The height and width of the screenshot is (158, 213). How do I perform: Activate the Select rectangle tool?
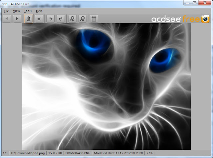click(39, 19)
